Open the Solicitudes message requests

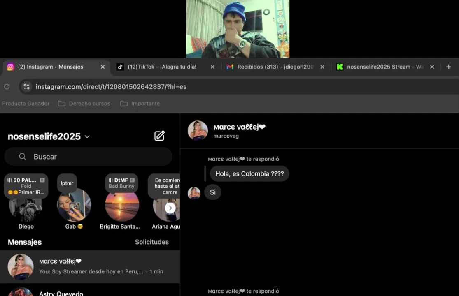pos(151,242)
